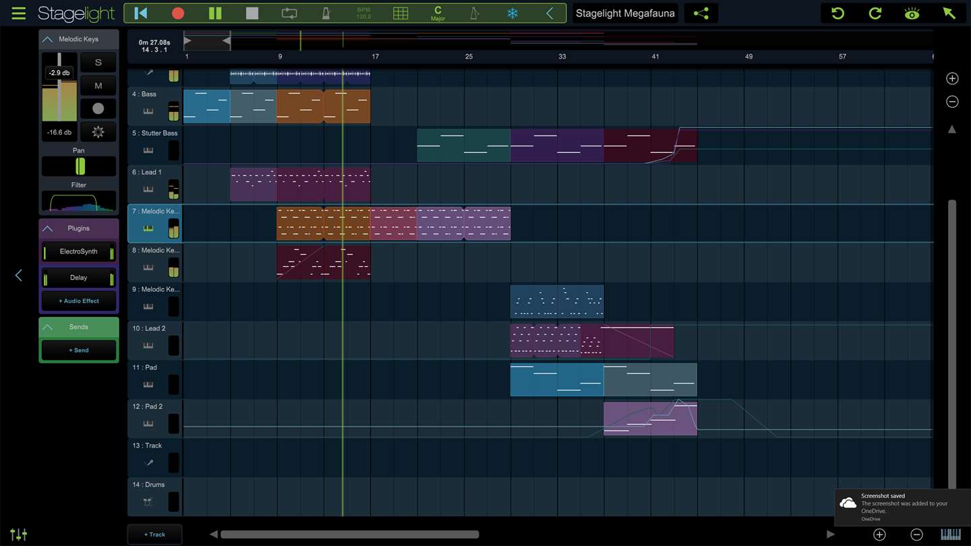Select the purple clip on Pad 2 track

point(650,419)
